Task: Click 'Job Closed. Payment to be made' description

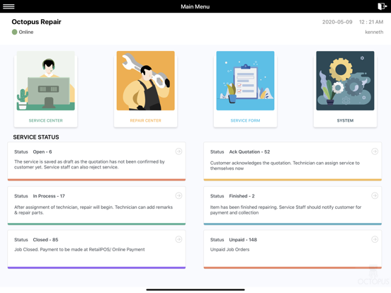Action: [79, 249]
